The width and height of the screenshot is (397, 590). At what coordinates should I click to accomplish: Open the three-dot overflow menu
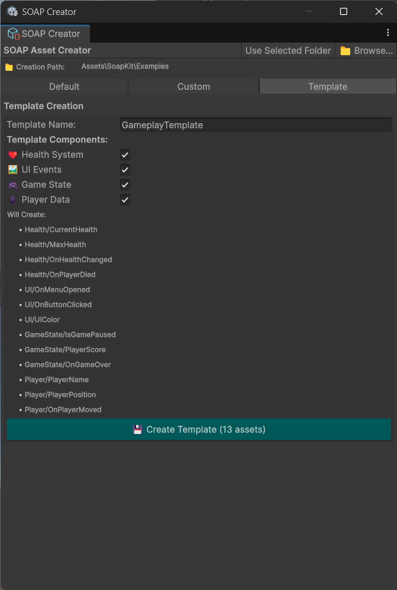(x=388, y=34)
